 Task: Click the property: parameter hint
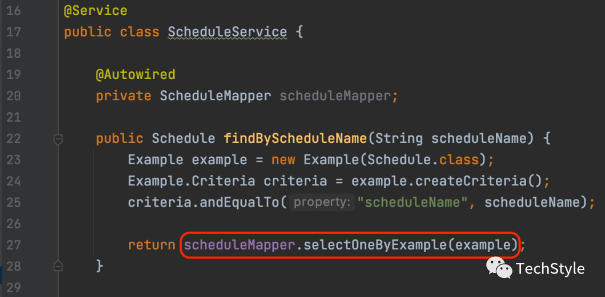point(323,202)
